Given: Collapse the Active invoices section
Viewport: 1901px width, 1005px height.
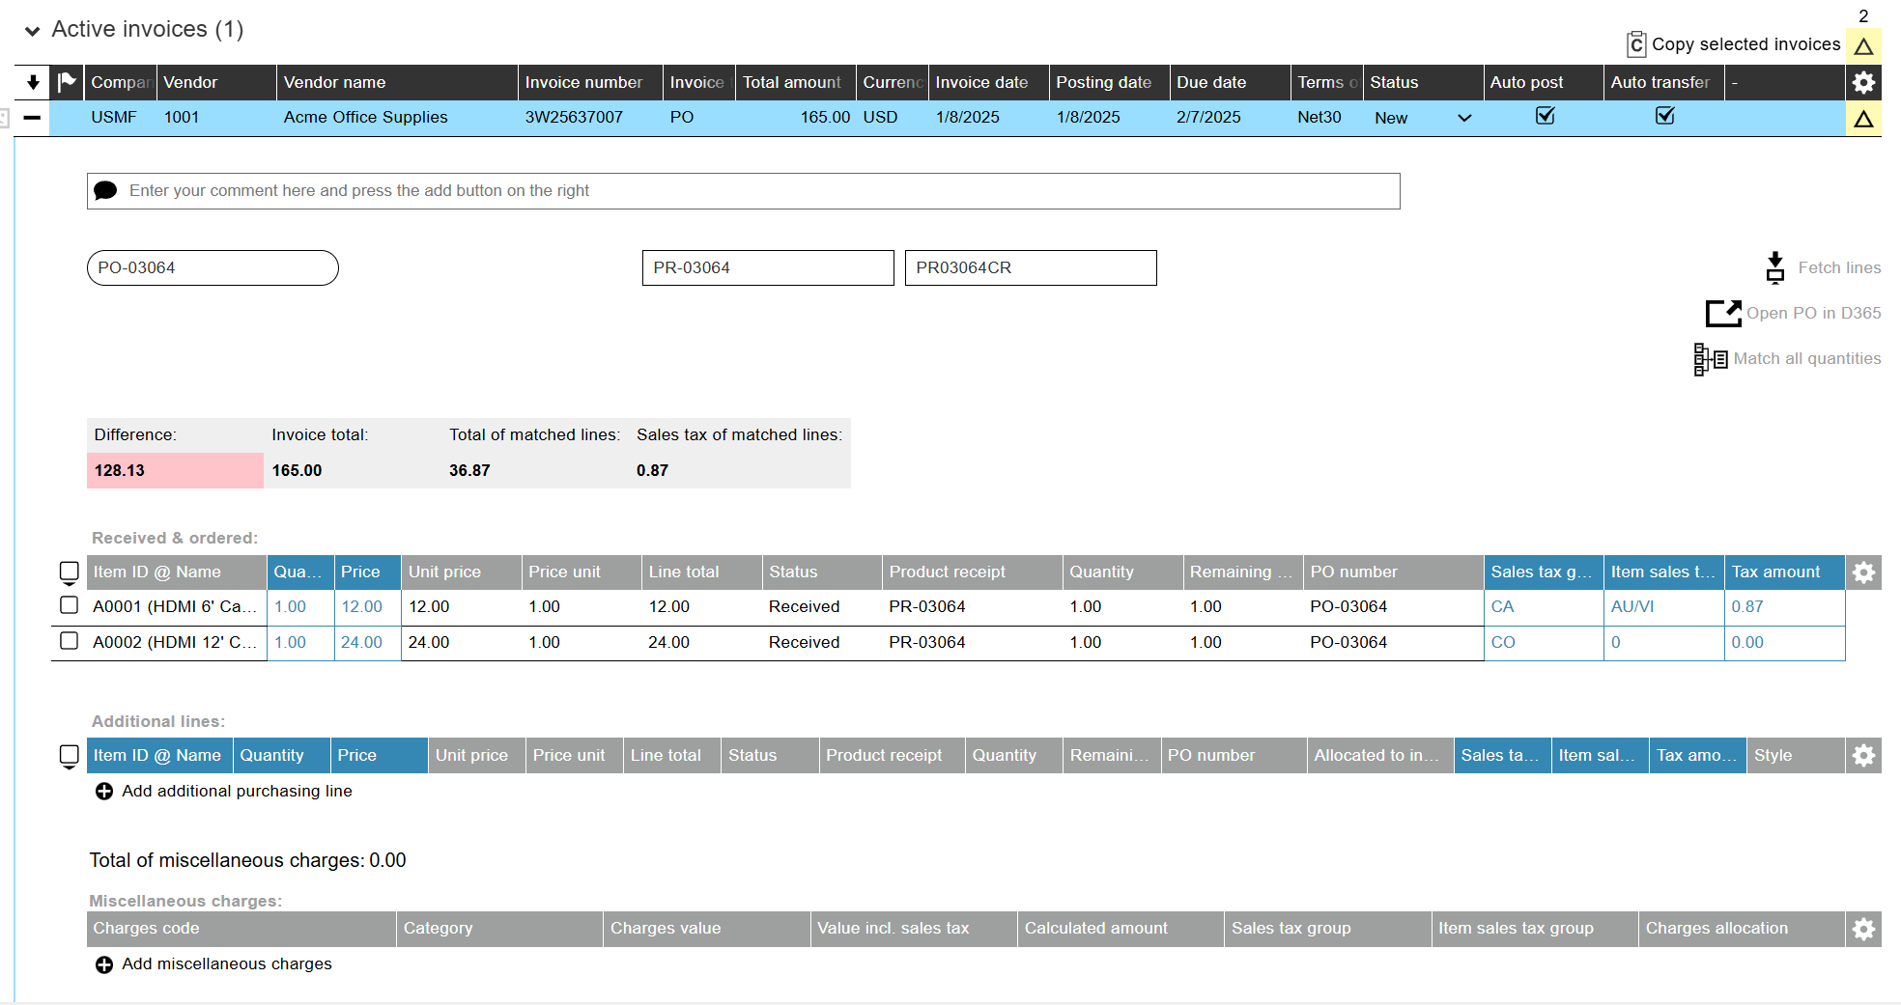Looking at the screenshot, I should point(33,31).
